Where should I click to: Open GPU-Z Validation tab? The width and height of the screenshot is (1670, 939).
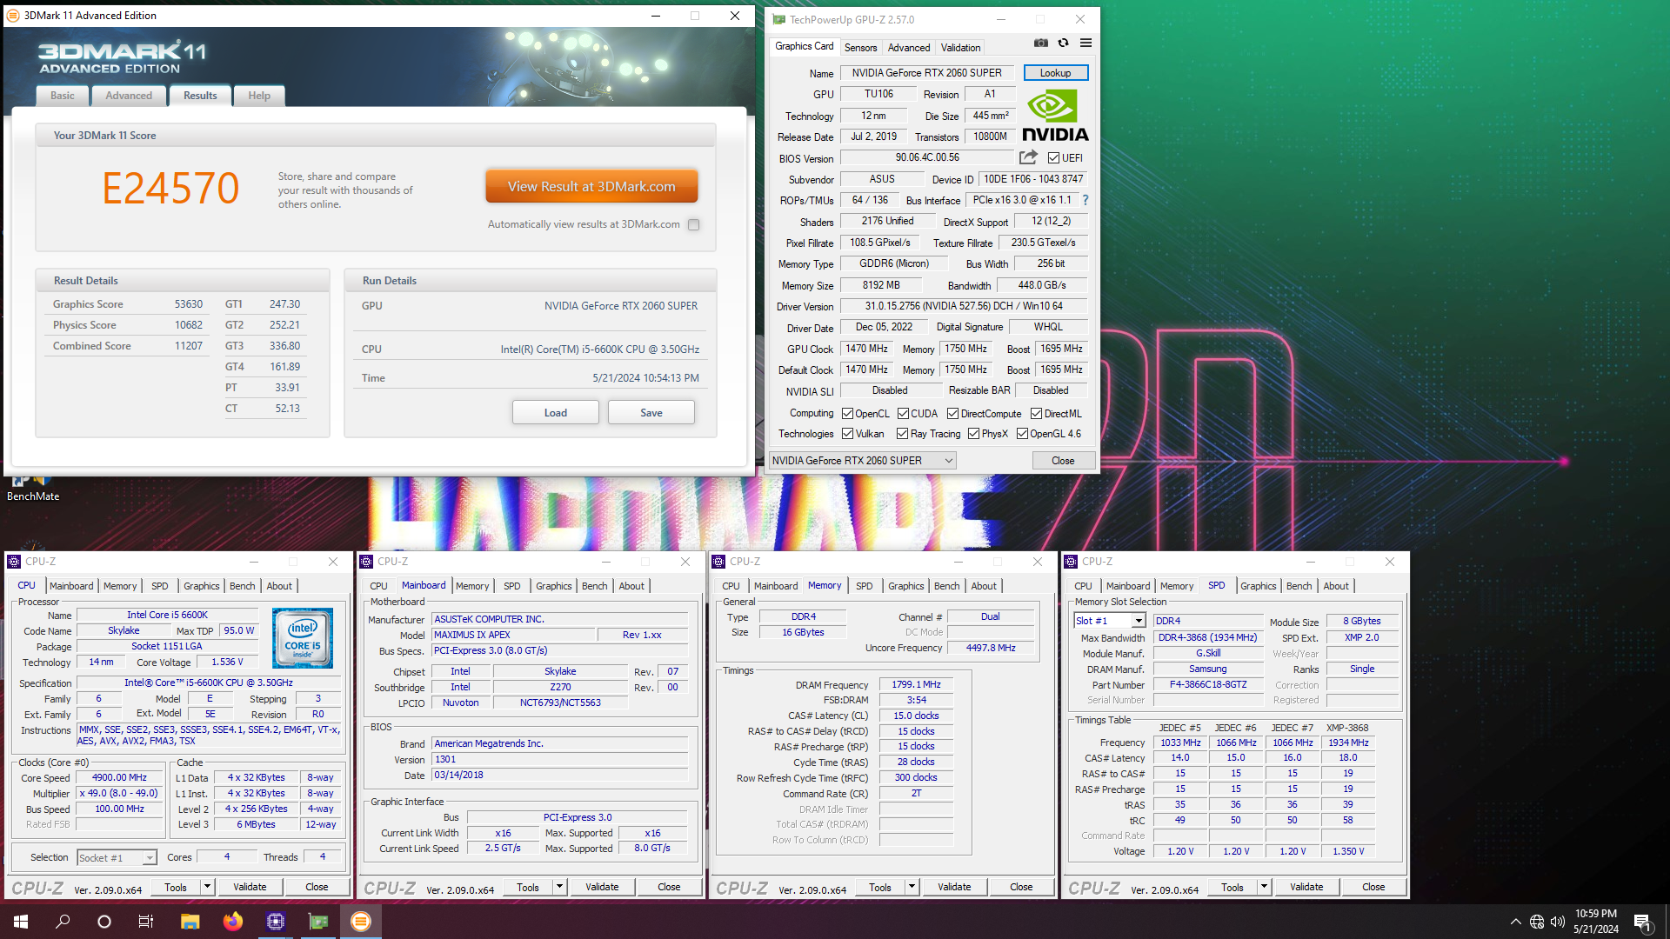pos(960,47)
